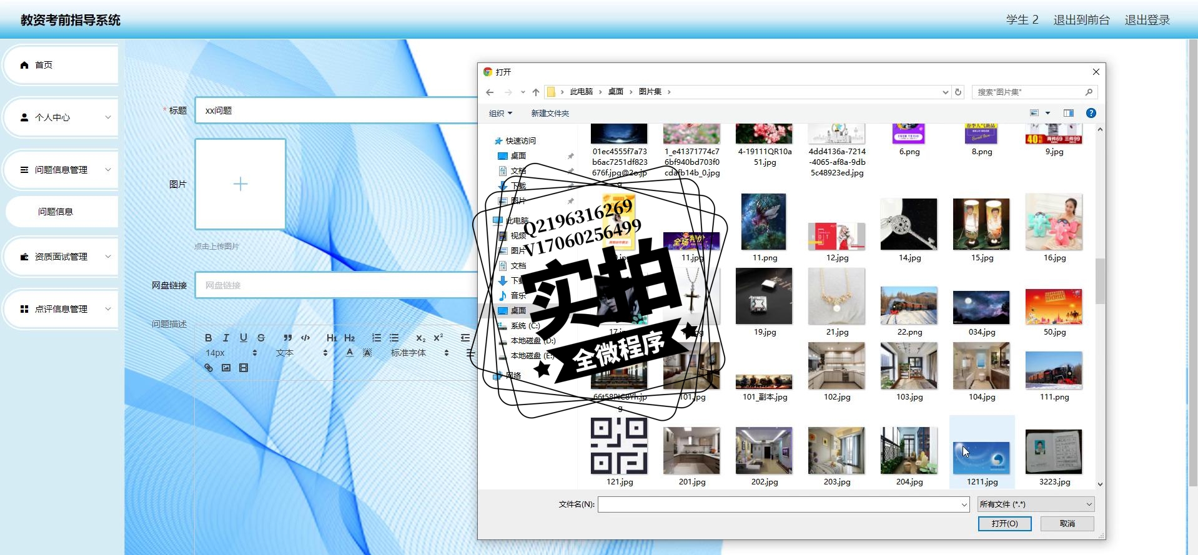Open the filename history dropdown arrow
Viewport: 1198px width, 555px height.
point(964,504)
